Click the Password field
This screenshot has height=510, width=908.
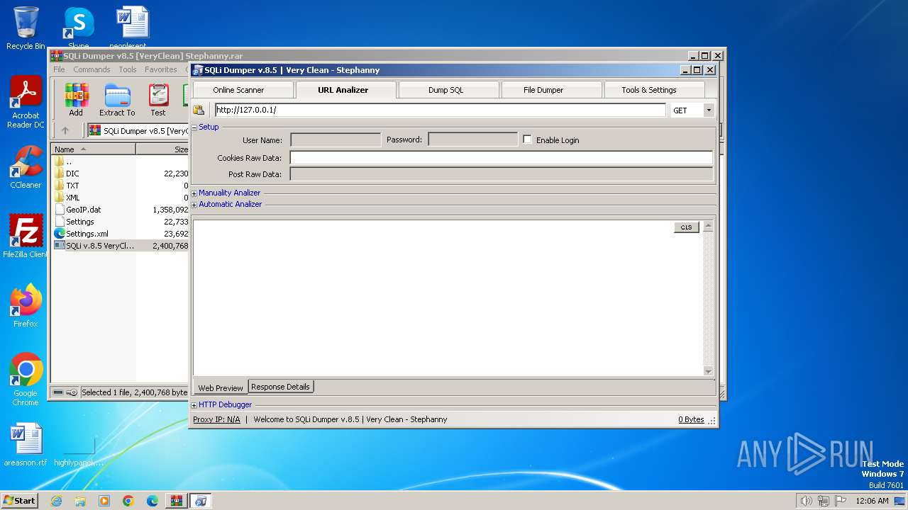473,140
